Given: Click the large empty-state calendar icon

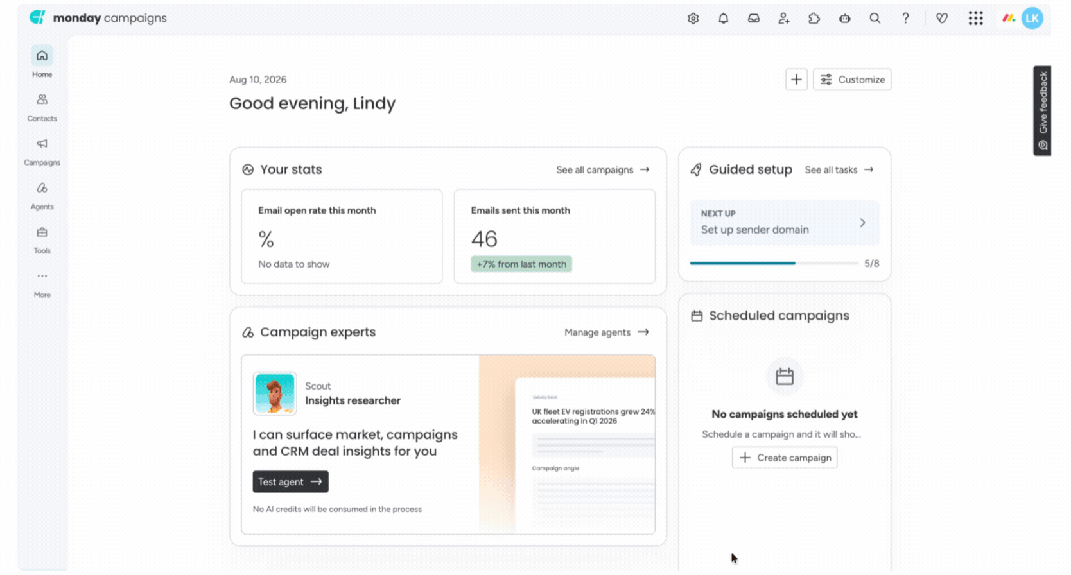Looking at the screenshot, I should tap(785, 376).
